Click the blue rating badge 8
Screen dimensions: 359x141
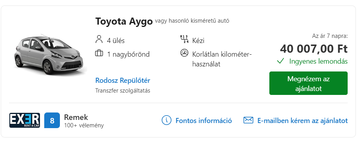(52, 120)
